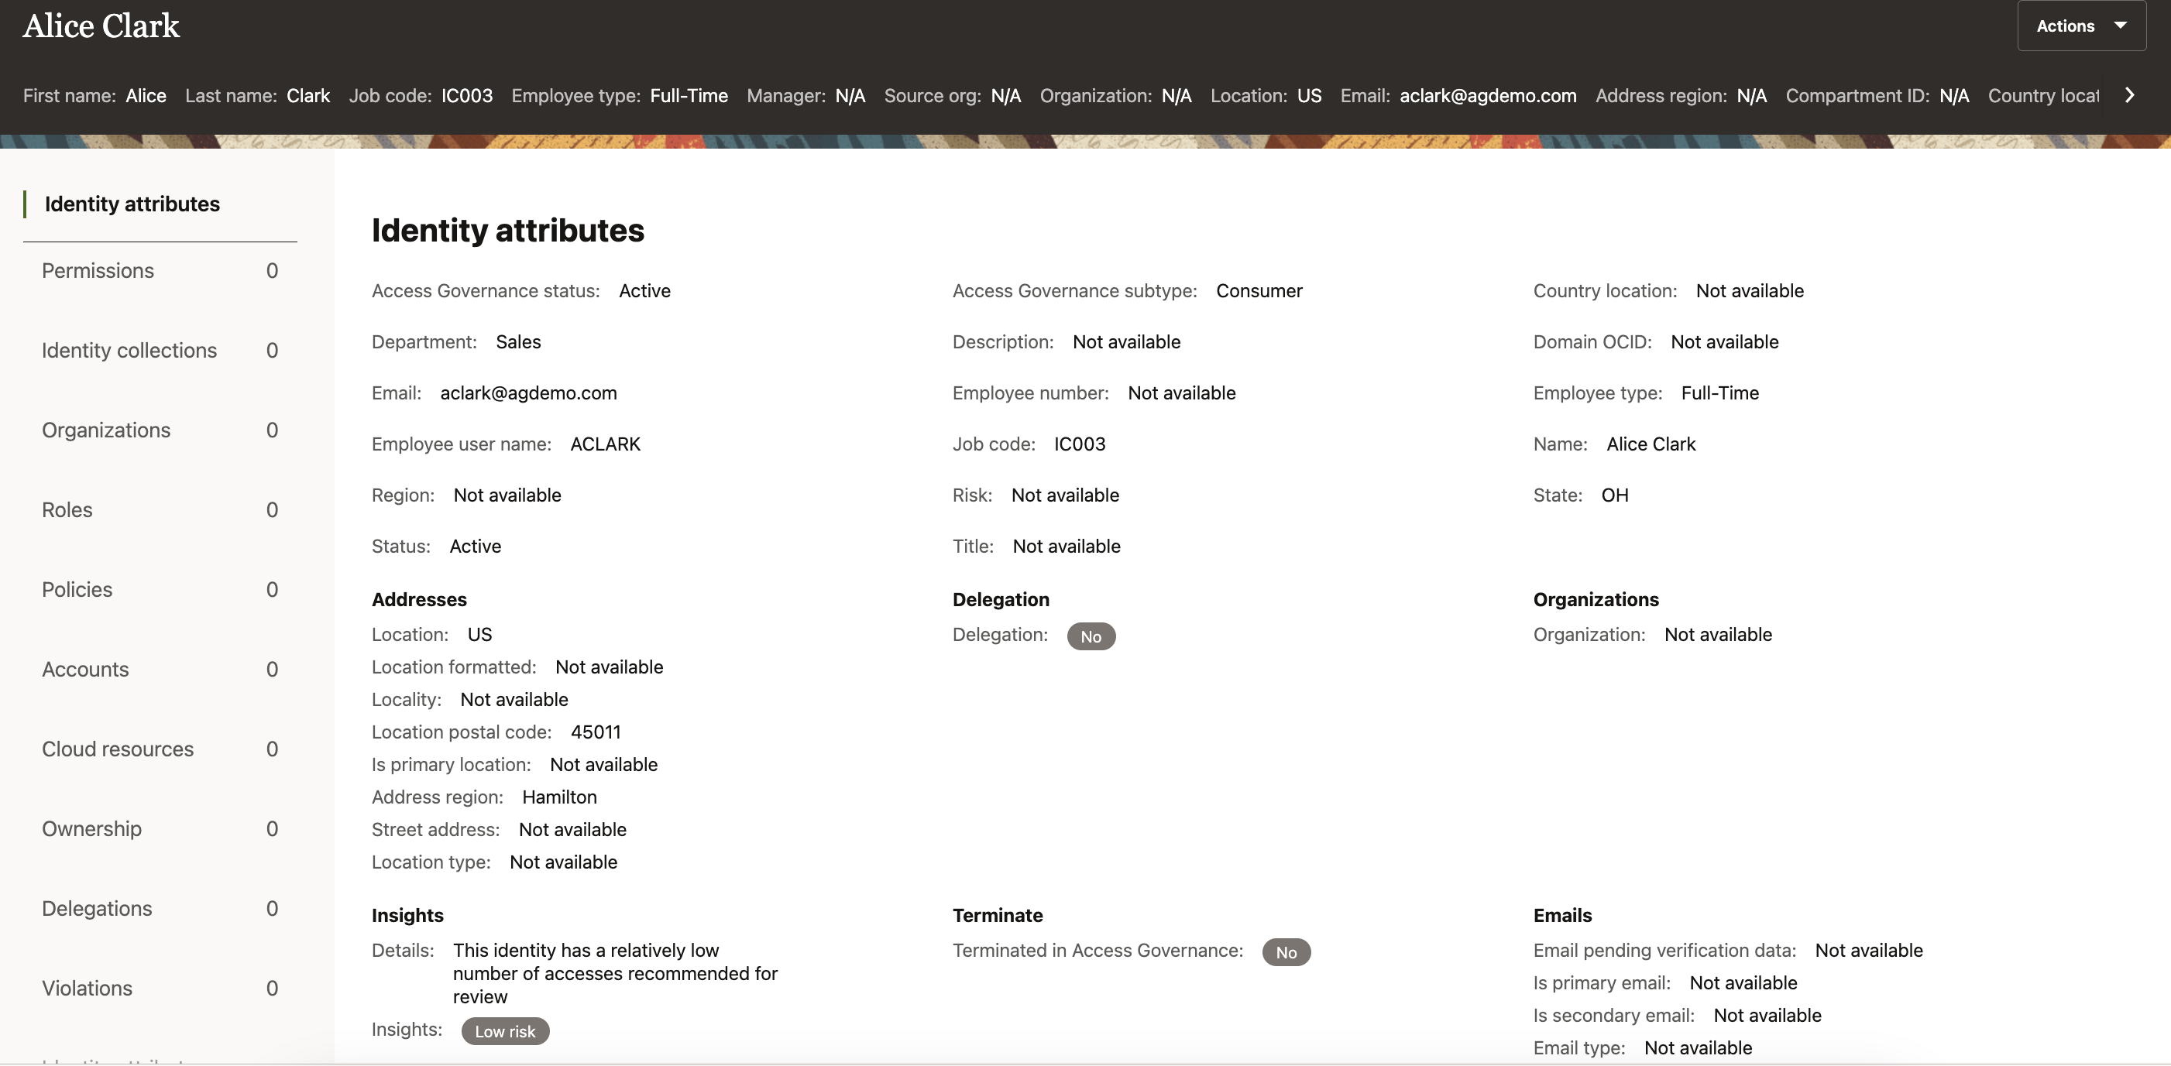Go to Identity collections section
Viewport: 2171px width, 1066px height.
(x=129, y=351)
